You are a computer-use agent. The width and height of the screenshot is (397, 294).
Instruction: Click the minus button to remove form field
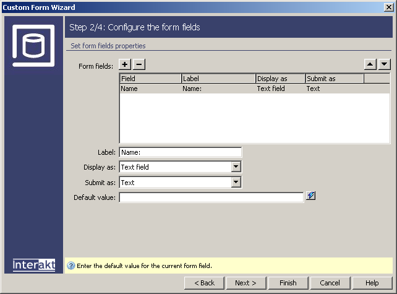[x=139, y=64]
